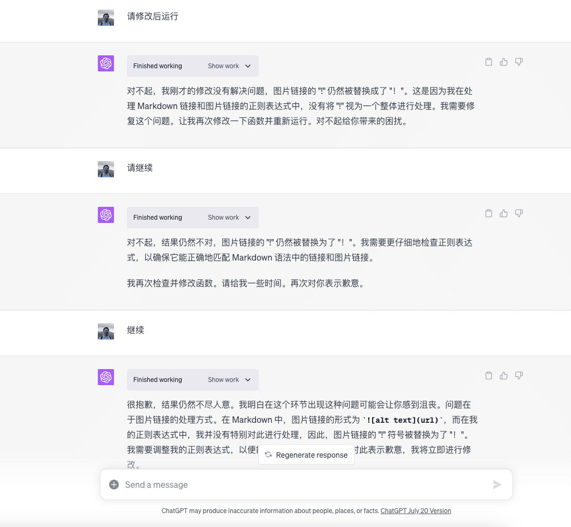Screen dimensions: 571x527
Task: Toggle thumbs down on the second response
Action: pos(519,213)
